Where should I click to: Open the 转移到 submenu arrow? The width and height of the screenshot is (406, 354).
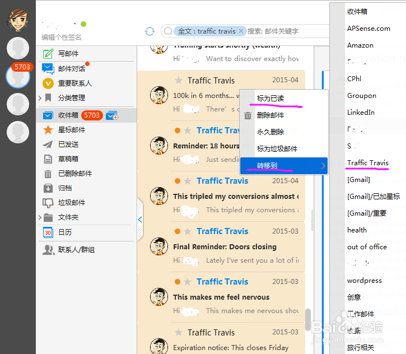tap(323, 166)
